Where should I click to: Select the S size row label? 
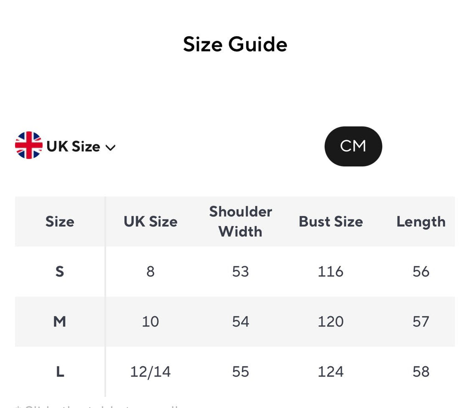[x=60, y=272]
